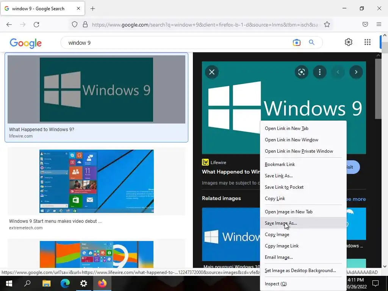
Task: Choose 'Set Image as Desktop Background...'
Action: coord(303,271)
